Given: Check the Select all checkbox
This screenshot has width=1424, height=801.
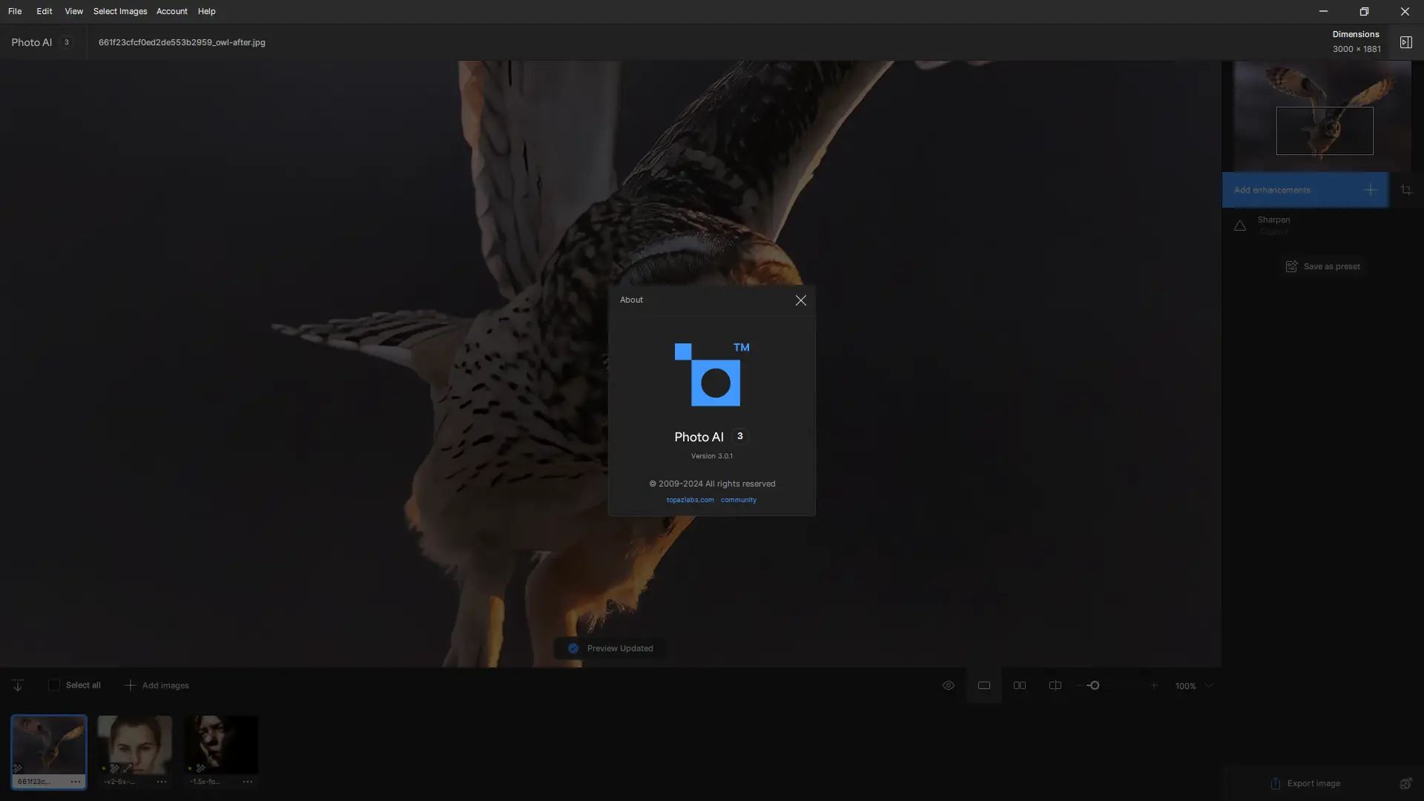Looking at the screenshot, I should (54, 685).
